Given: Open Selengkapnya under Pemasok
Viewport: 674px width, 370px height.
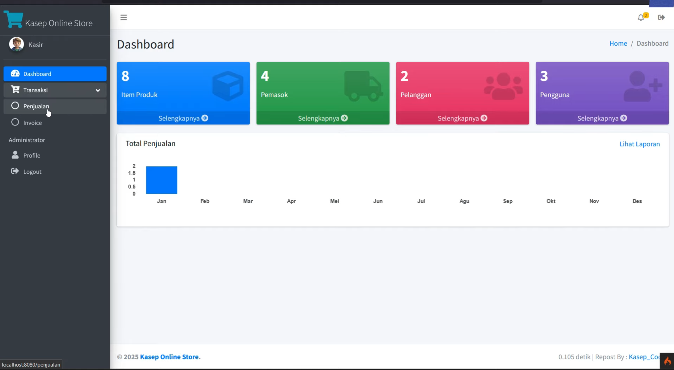Looking at the screenshot, I should (323, 118).
